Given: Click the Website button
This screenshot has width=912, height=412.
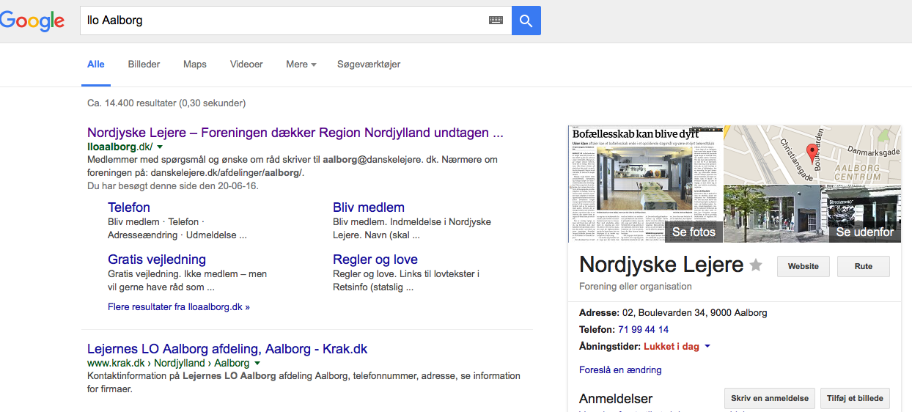Looking at the screenshot, I should (803, 266).
